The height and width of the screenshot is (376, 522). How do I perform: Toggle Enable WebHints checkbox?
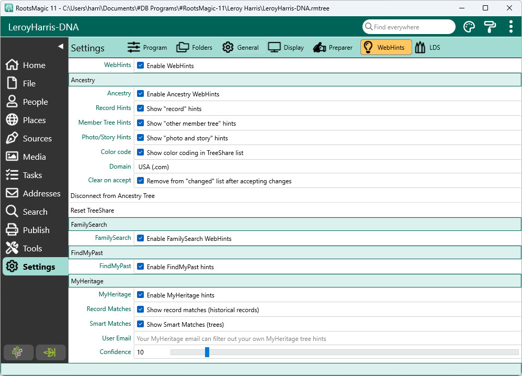coord(141,65)
